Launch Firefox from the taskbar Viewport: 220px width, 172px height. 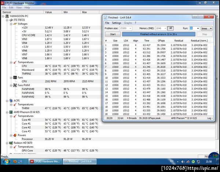(15, 161)
